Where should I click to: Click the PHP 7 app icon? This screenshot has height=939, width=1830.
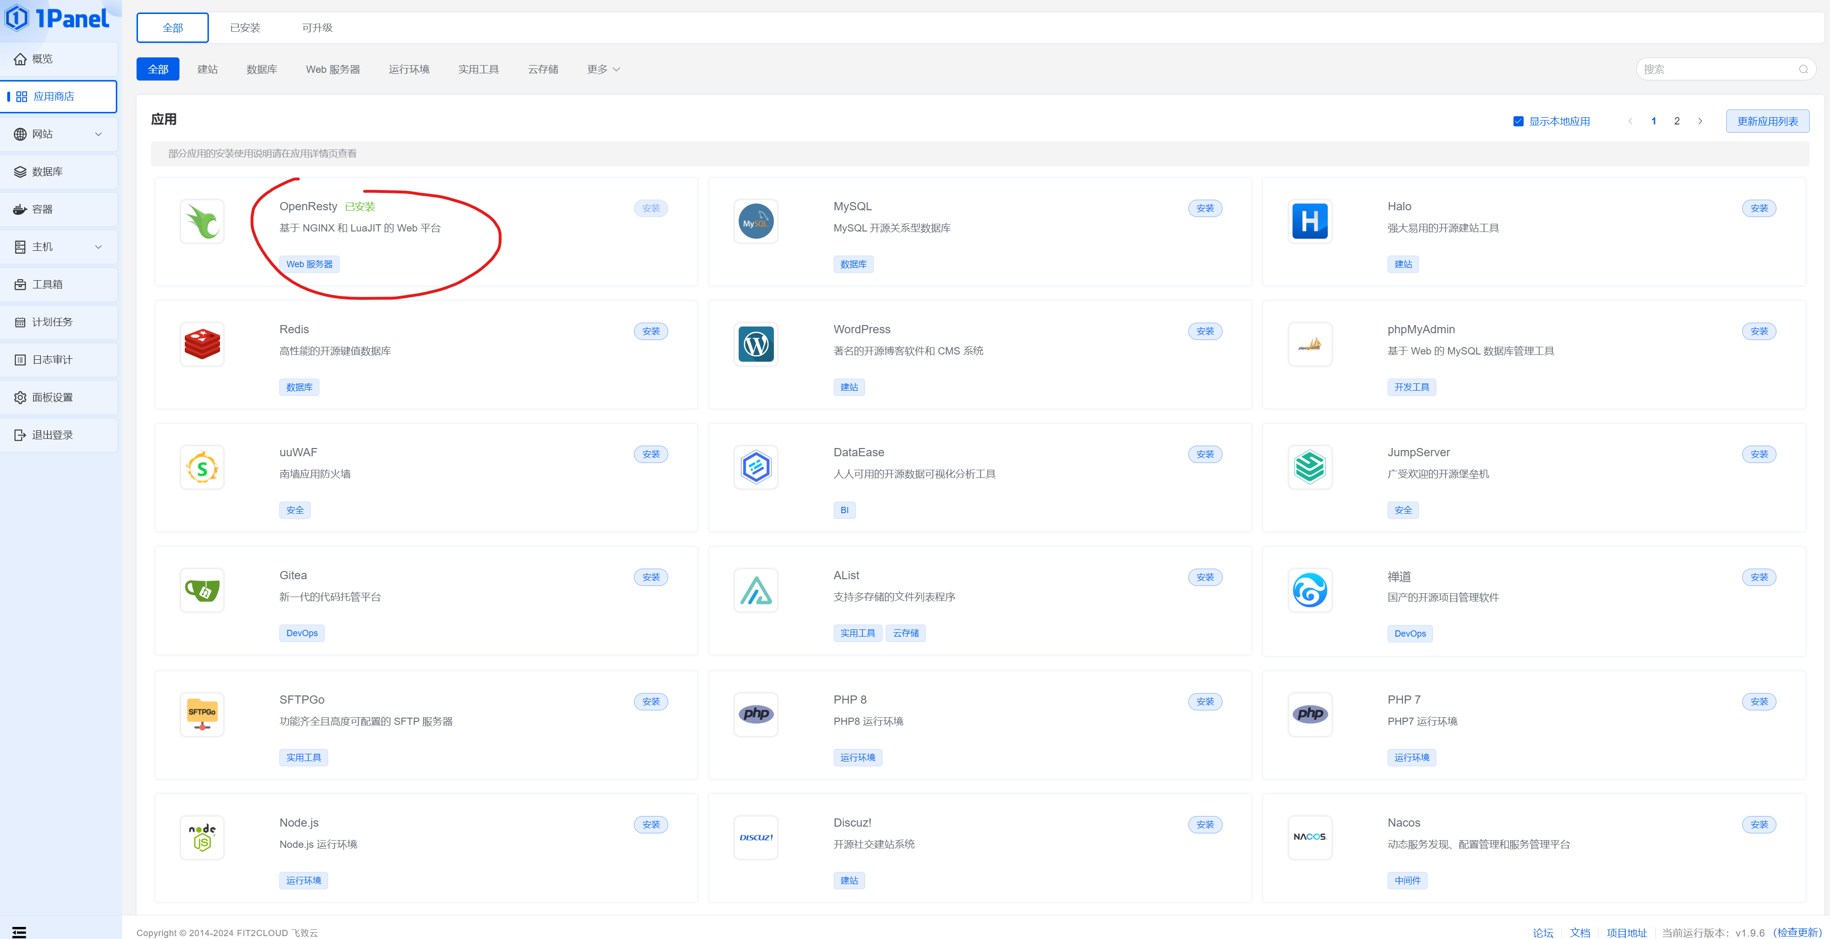coord(1310,715)
